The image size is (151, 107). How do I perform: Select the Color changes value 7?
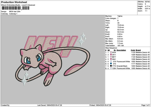(x=118, y=18)
